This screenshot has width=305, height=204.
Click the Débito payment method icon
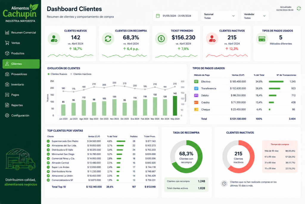click(x=196, y=96)
